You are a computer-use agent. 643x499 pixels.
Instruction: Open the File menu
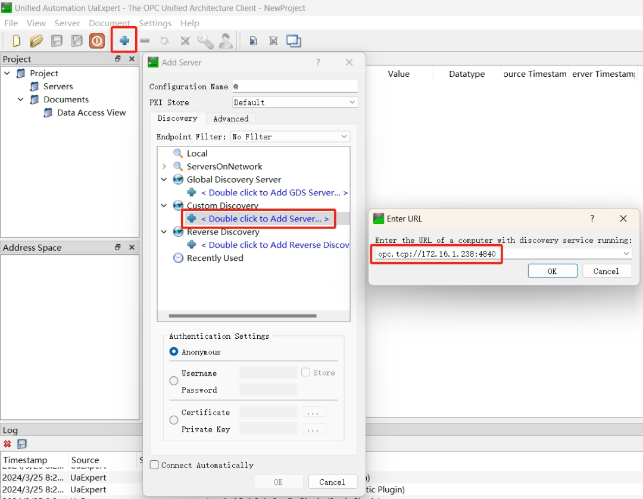[11, 23]
